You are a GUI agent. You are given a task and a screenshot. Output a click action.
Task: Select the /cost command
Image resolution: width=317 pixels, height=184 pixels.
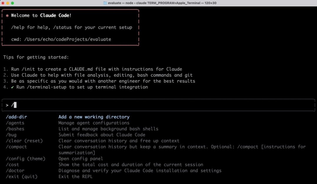point(12,165)
